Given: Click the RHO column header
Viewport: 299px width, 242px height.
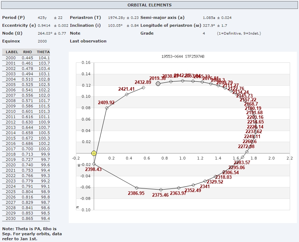Looking at the screenshot, I should (27, 52).
